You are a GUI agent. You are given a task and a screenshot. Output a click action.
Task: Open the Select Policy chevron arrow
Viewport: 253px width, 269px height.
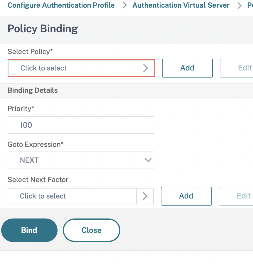[146, 68]
